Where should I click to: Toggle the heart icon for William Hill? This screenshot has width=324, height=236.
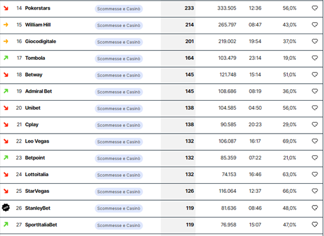tap(314, 25)
